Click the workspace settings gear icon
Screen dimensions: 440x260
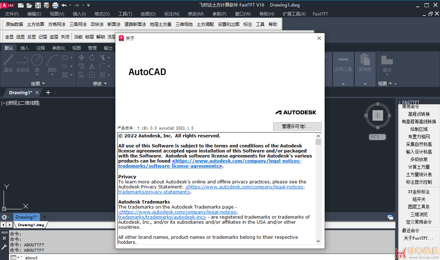point(5,217)
